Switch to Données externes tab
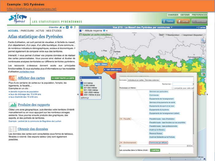 pyautogui.click(x=152, y=80)
